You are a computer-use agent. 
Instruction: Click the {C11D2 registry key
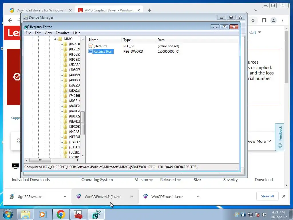[74, 147]
